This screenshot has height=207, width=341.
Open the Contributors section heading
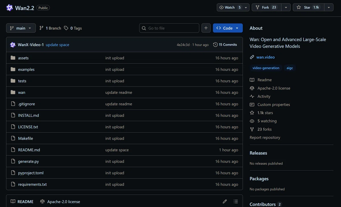263,204
